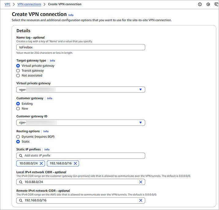Open the Virtual private gateway dropdown

[x=81, y=89]
